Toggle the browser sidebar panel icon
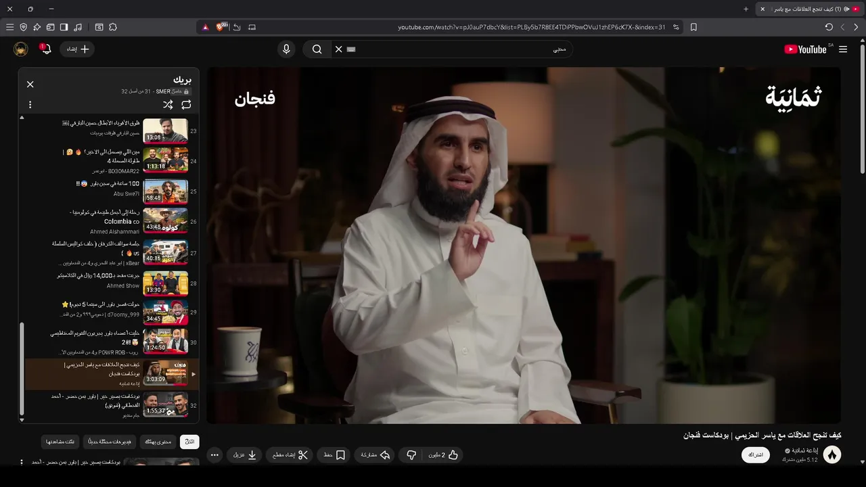Screen dimensions: 866x487 point(64,27)
